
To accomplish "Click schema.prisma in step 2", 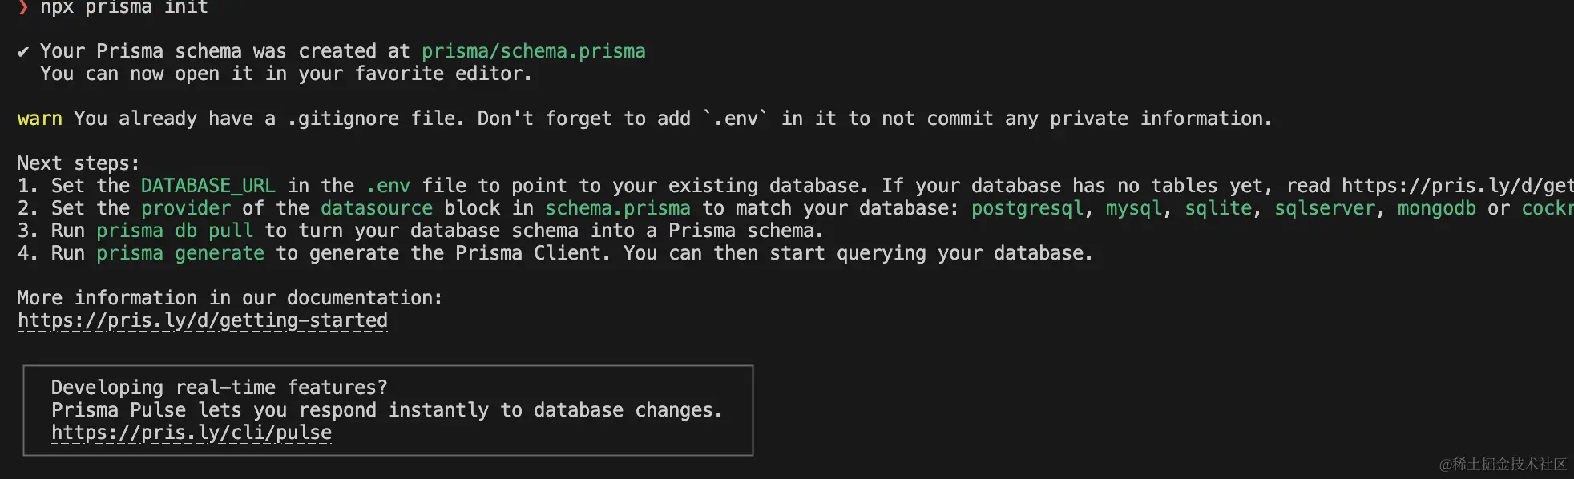I will point(617,208).
